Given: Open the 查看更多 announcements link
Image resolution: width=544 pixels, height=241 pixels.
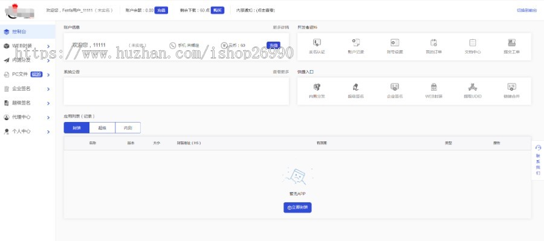Looking at the screenshot, I should [281, 72].
